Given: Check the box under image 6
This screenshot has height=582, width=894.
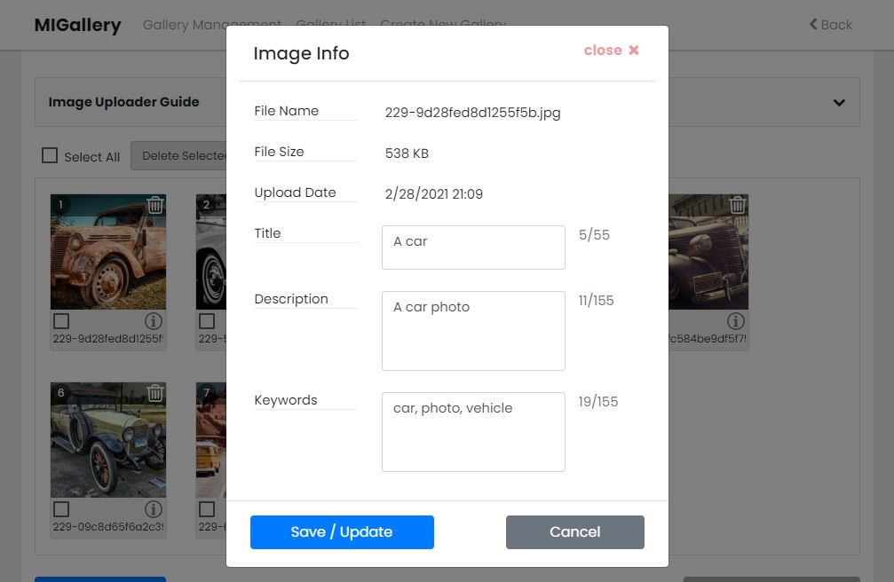Looking at the screenshot, I should [61, 509].
